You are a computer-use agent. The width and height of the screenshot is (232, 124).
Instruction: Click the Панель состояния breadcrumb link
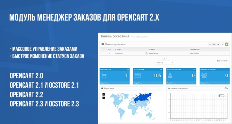pos(143,37)
